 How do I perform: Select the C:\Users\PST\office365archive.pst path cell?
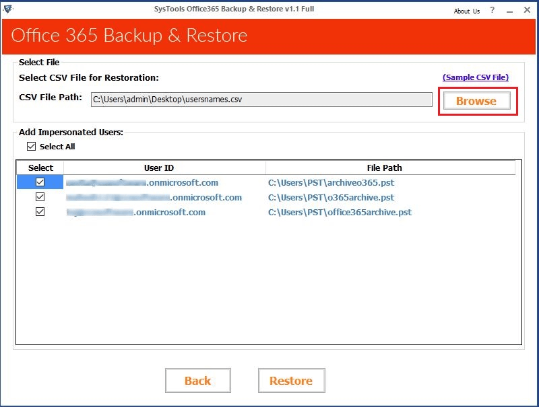click(340, 212)
